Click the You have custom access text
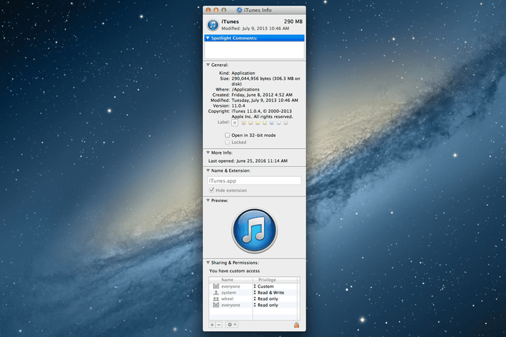Screen dimensions: 506x337 click(x=234, y=271)
